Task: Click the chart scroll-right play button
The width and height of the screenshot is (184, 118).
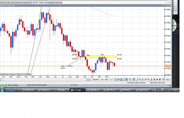Action: [90, 79]
